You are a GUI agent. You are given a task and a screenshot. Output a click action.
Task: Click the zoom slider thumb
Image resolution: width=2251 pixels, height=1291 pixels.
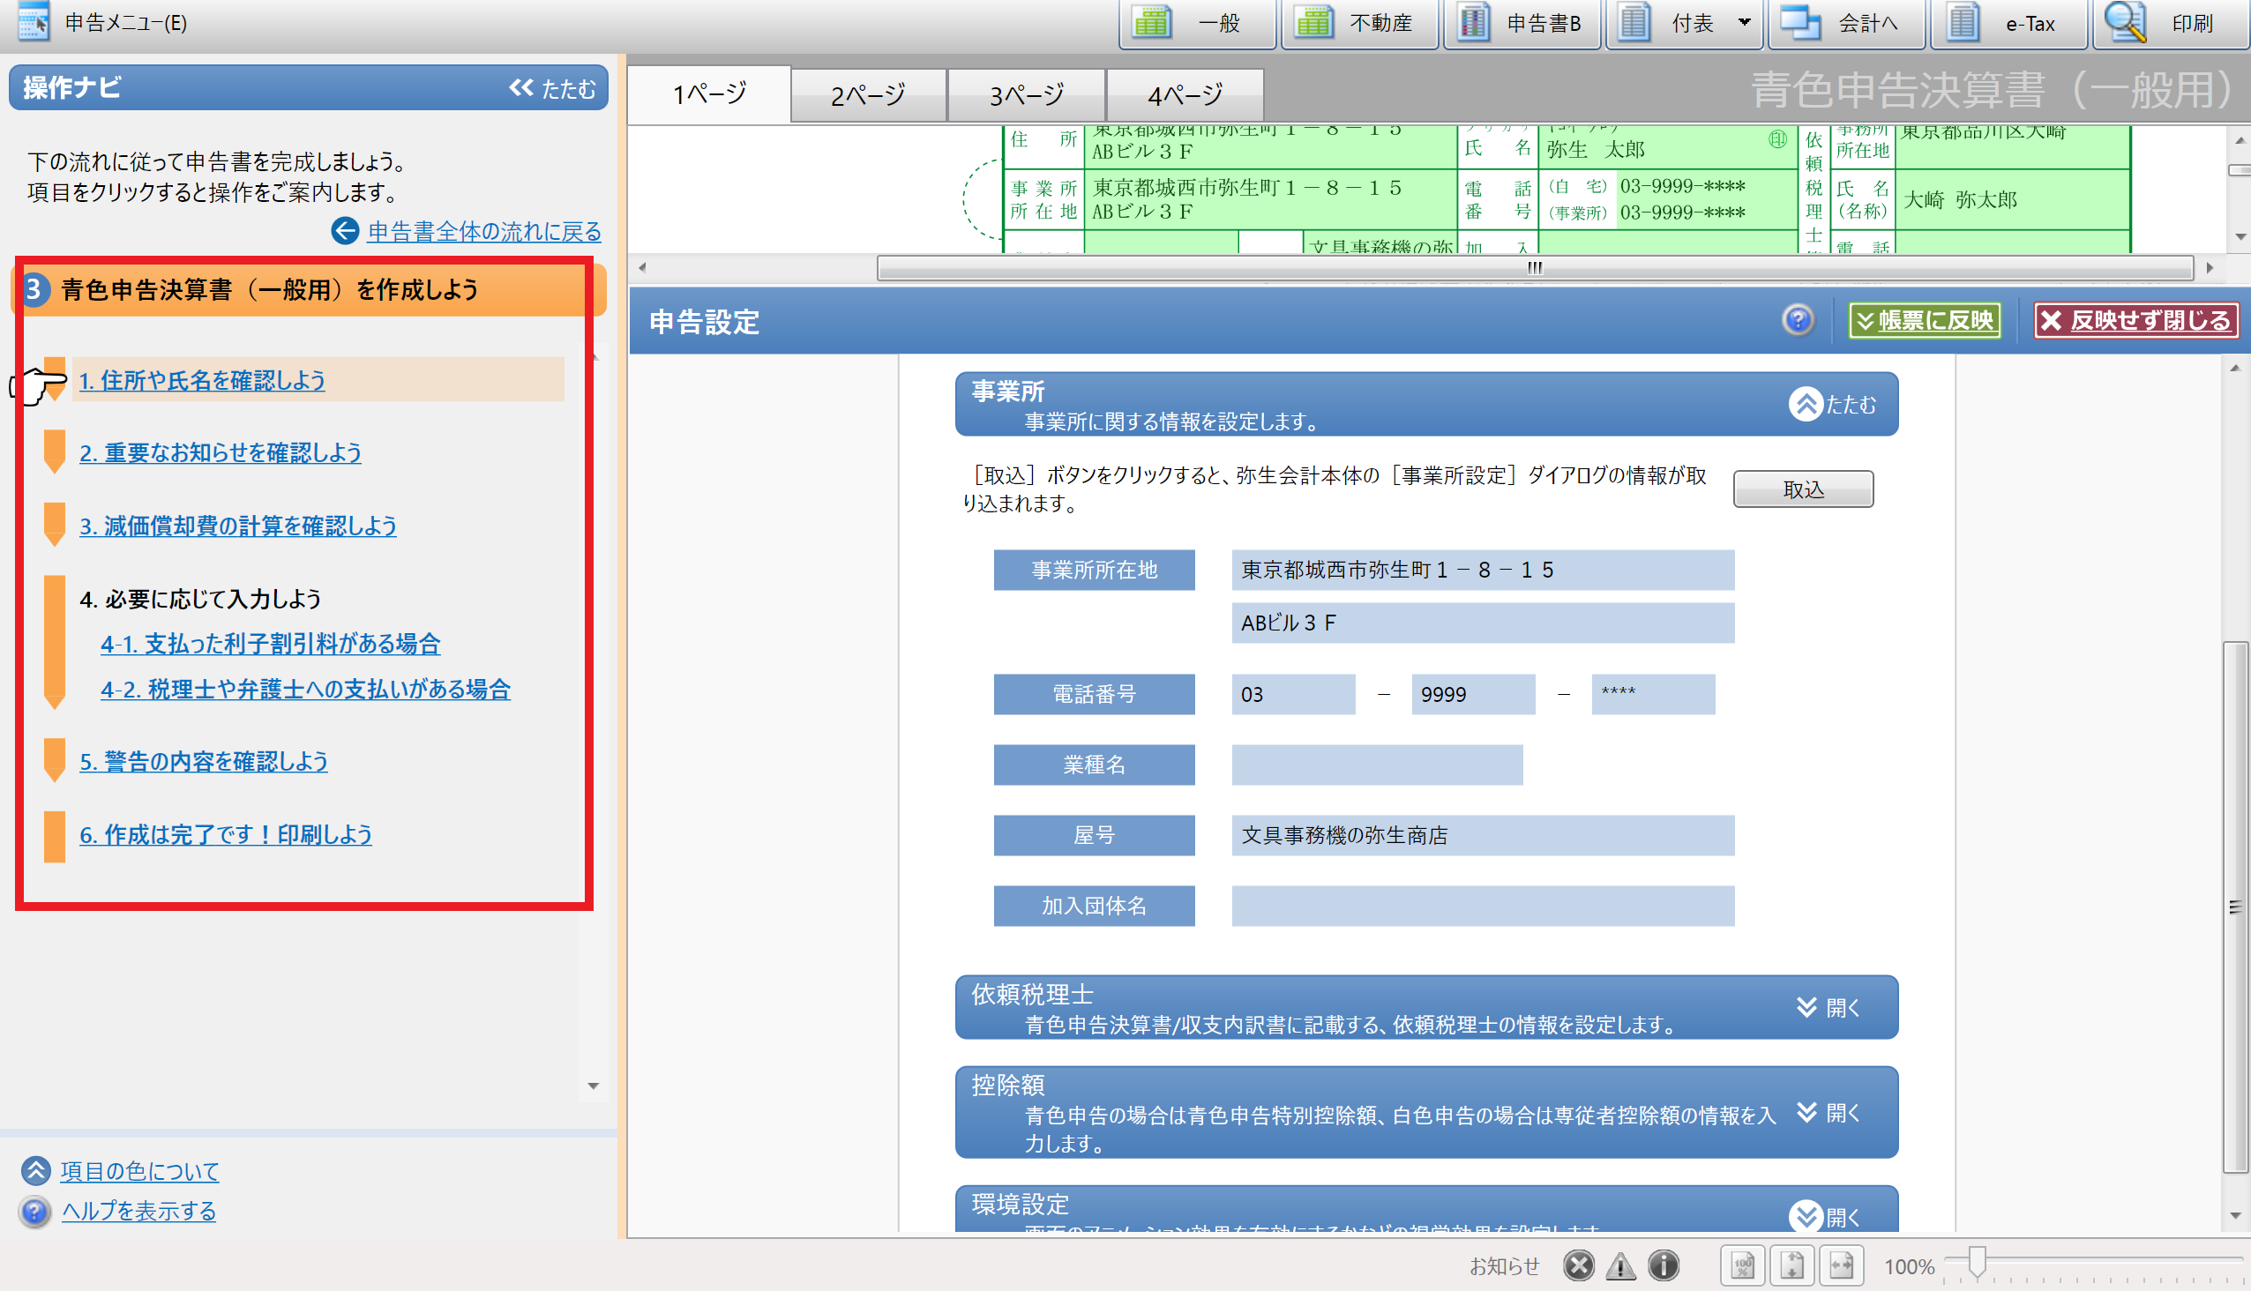click(1977, 1262)
